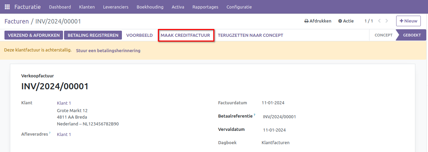Viewport: 428px width, 152px height.
Task: Go to previous record arrow
Action: pos(379,21)
